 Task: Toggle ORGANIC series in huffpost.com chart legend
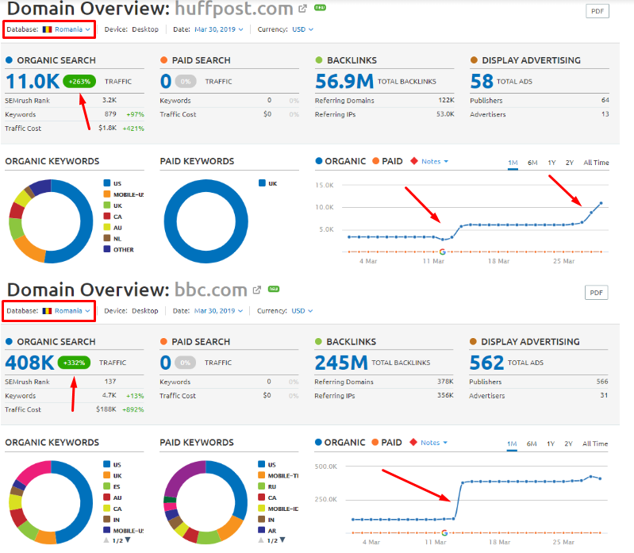(x=340, y=161)
